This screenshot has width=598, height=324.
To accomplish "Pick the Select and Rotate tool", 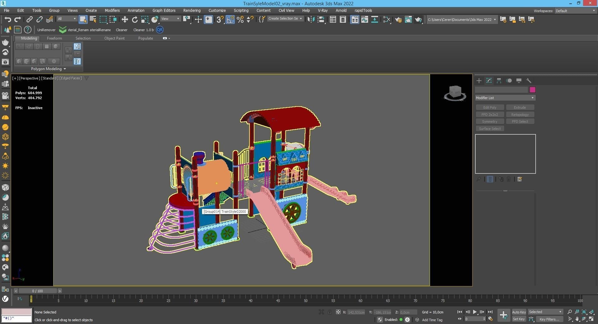I will click(x=135, y=19).
